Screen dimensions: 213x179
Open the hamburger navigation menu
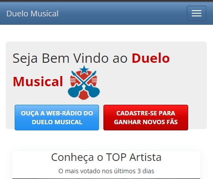tap(197, 13)
